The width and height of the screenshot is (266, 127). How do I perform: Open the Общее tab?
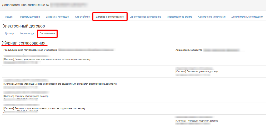(9, 17)
